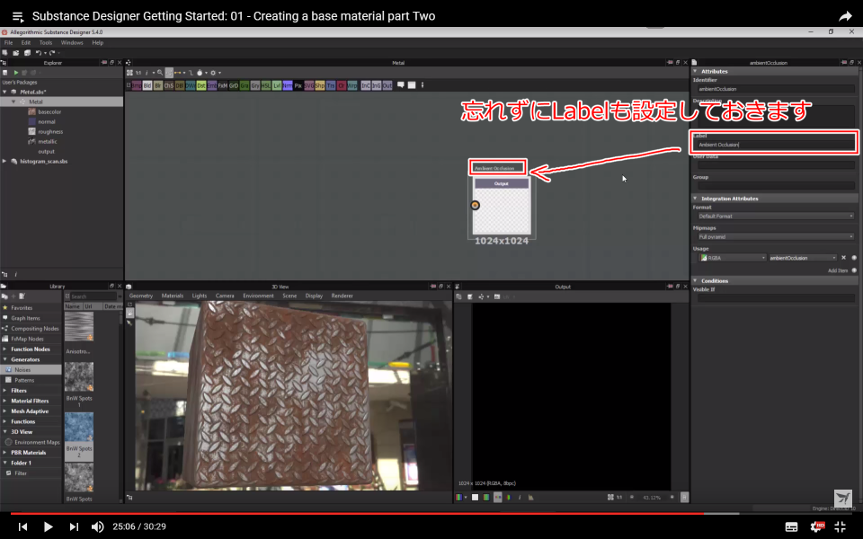Play the YouTube video
The width and height of the screenshot is (863, 539).
[48, 526]
